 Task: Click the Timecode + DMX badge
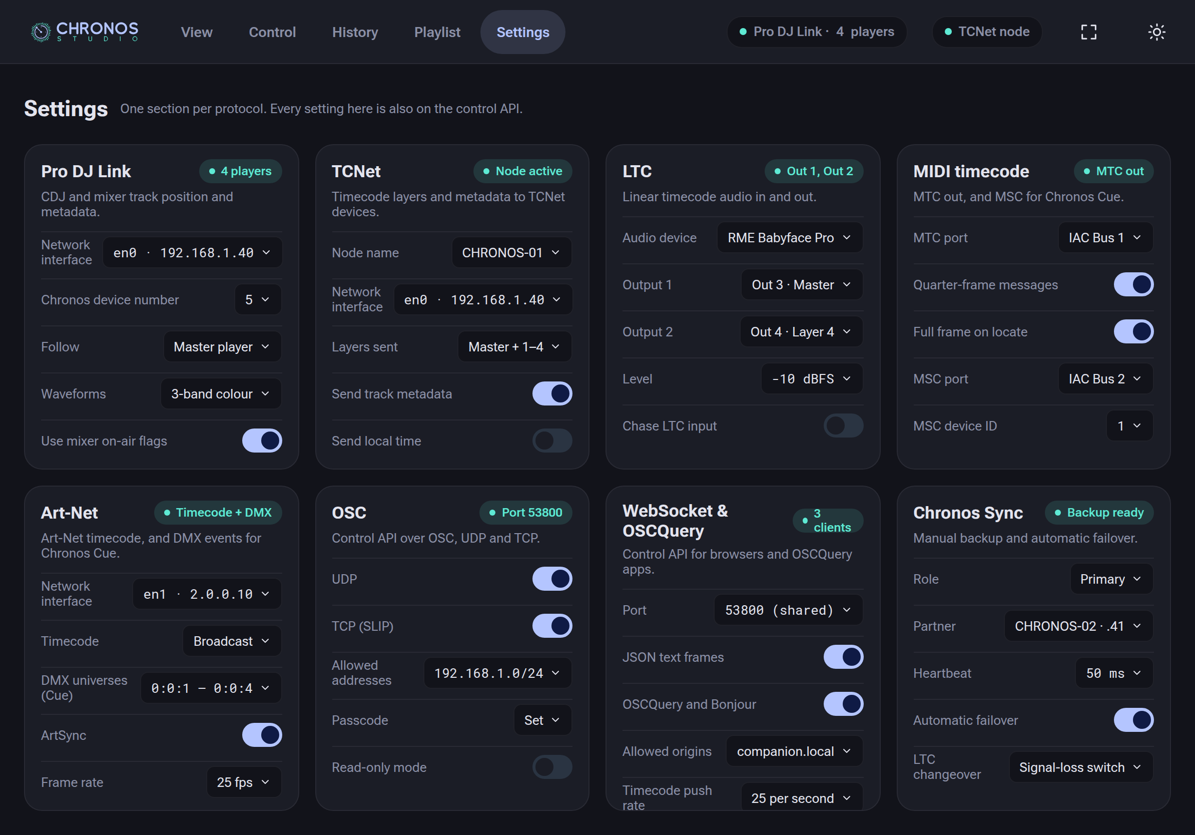click(218, 513)
